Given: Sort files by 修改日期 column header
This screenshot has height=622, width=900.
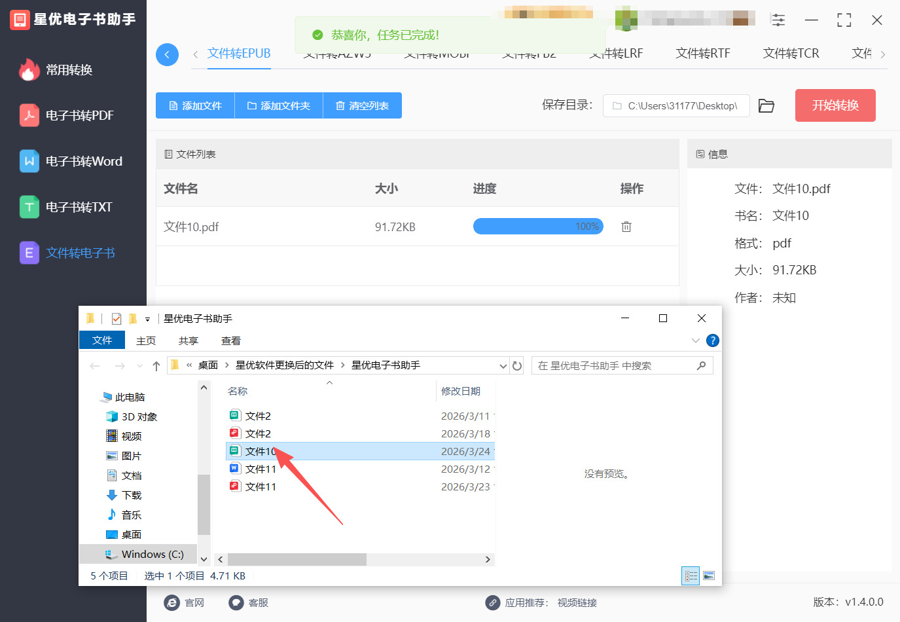Looking at the screenshot, I should [461, 392].
